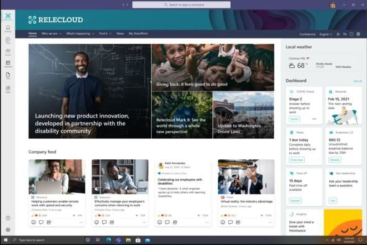Open the English language dropdown
The height and width of the screenshot is (245, 367).
point(326,34)
